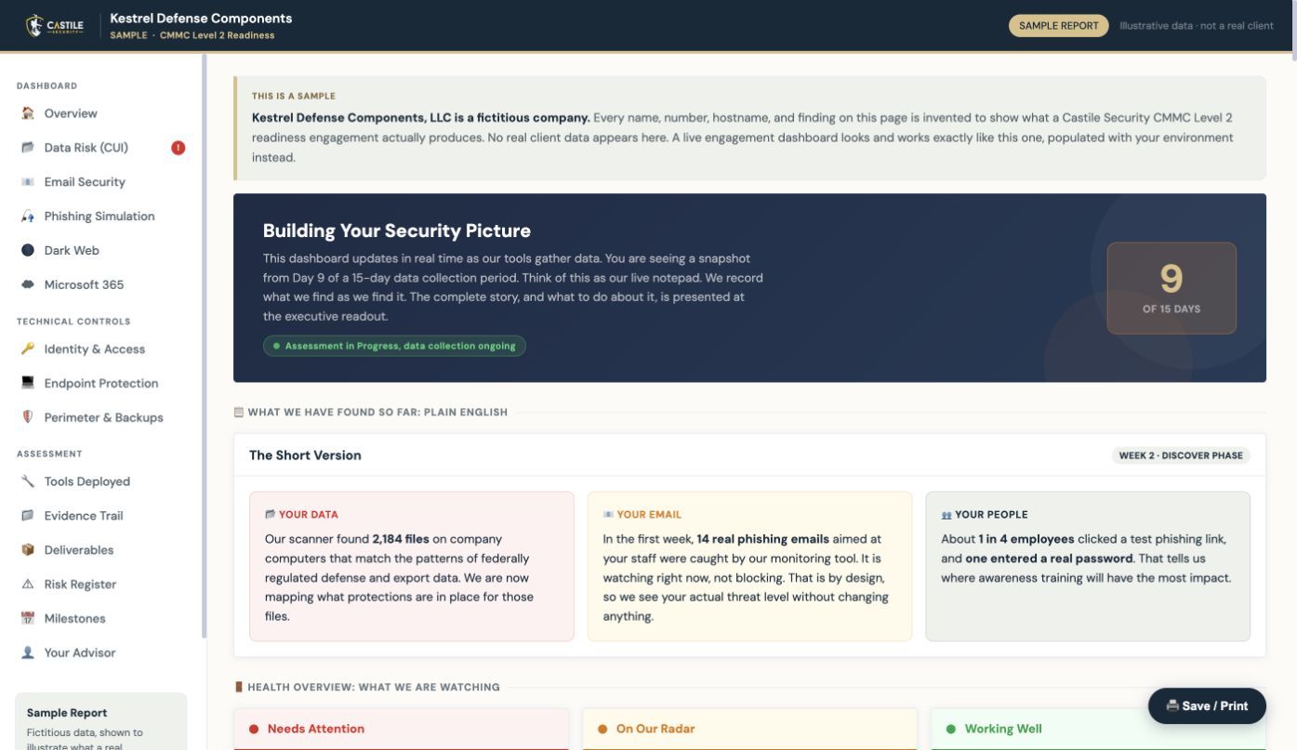The width and height of the screenshot is (1297, 750).
Task: Click the Milestones calendar icon
Action: click(x=28, y=619)
